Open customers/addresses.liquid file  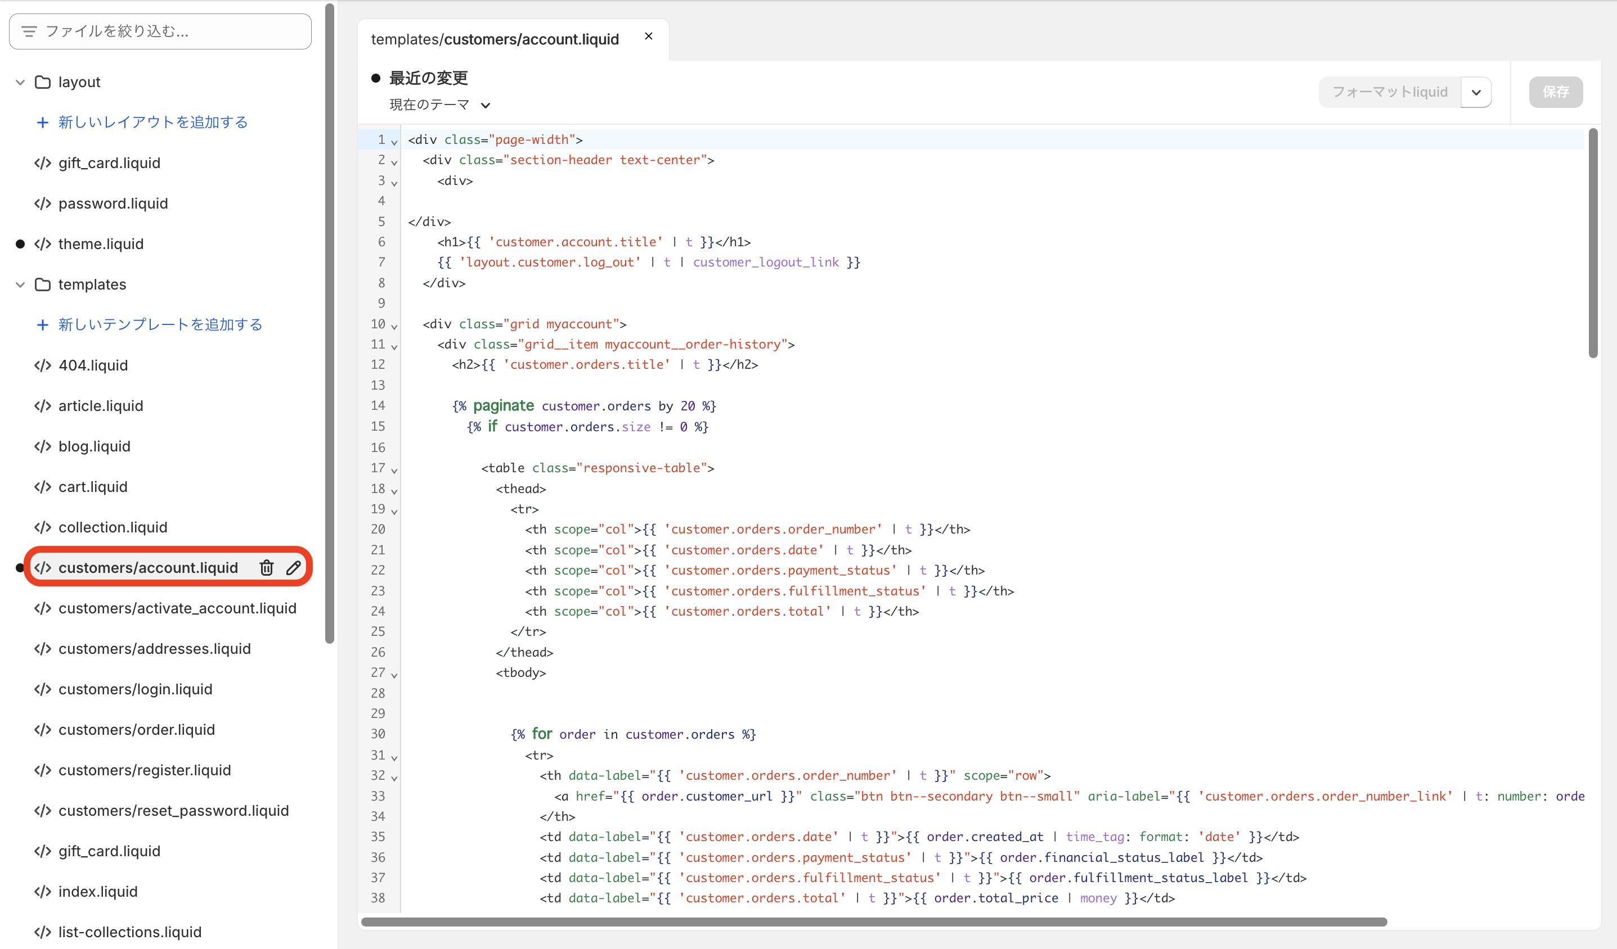155,649
